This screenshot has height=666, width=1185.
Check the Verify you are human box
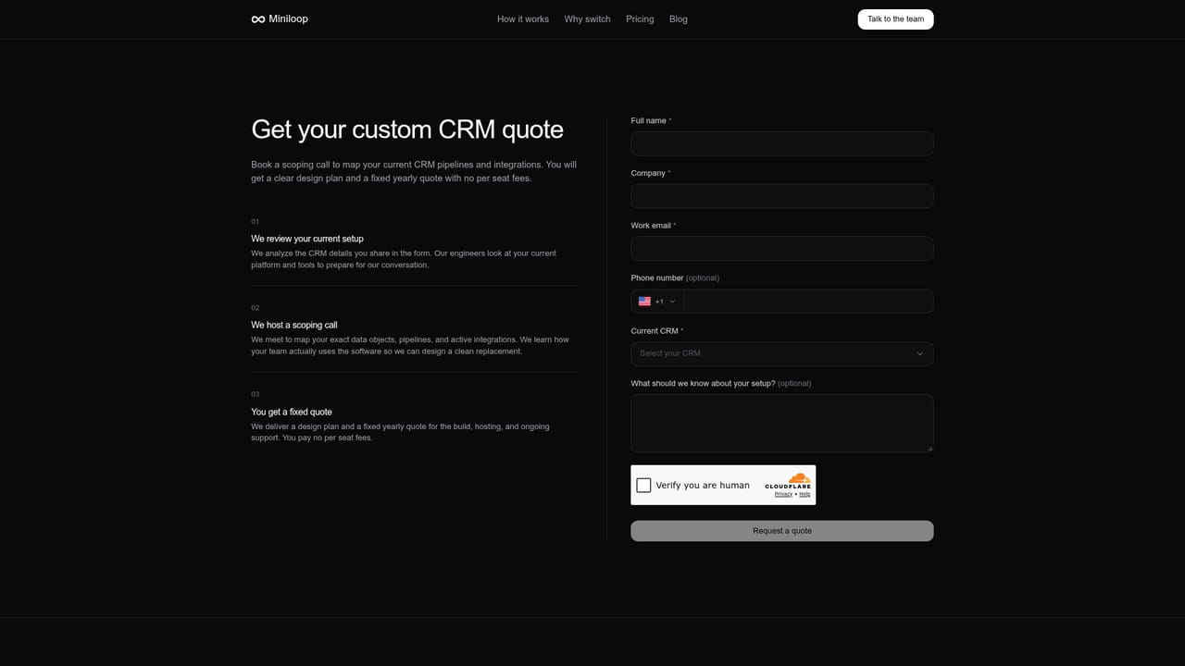[643, 485]
